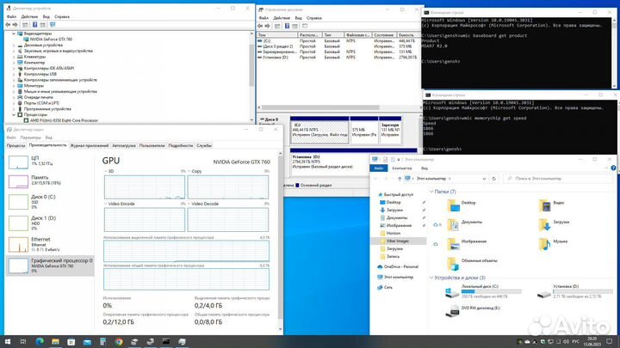Click volume speaker icon in system tray
The width and height of the screenshot is (620, 348).
[566, 342]
